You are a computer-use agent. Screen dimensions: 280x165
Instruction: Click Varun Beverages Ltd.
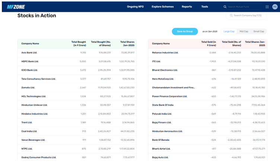point(33,140)
